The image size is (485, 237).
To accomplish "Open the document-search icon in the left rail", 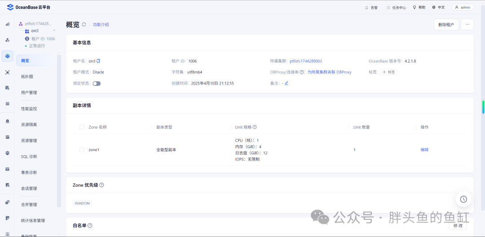I will point(8,185).
